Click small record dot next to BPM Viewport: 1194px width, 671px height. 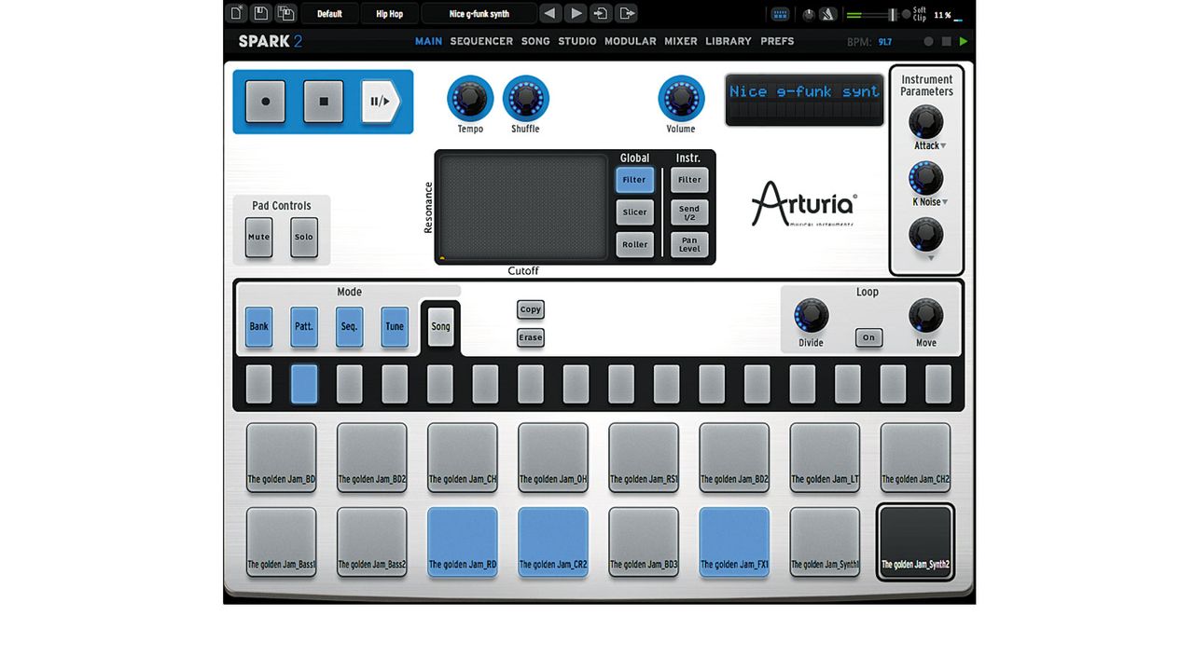point(928,41)
